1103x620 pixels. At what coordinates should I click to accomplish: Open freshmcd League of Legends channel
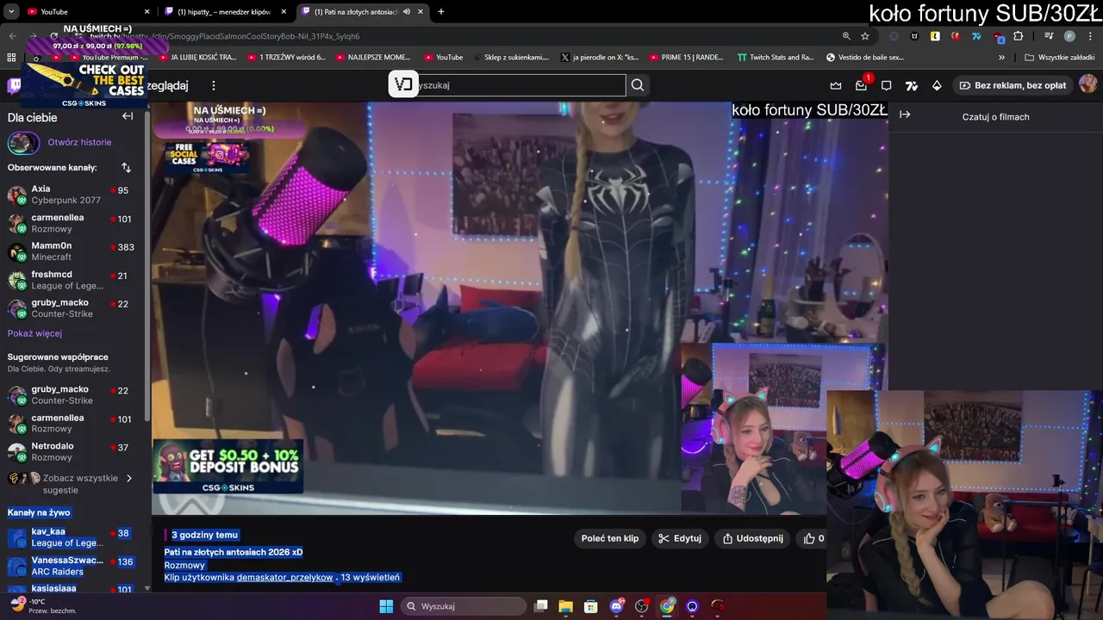73,280
